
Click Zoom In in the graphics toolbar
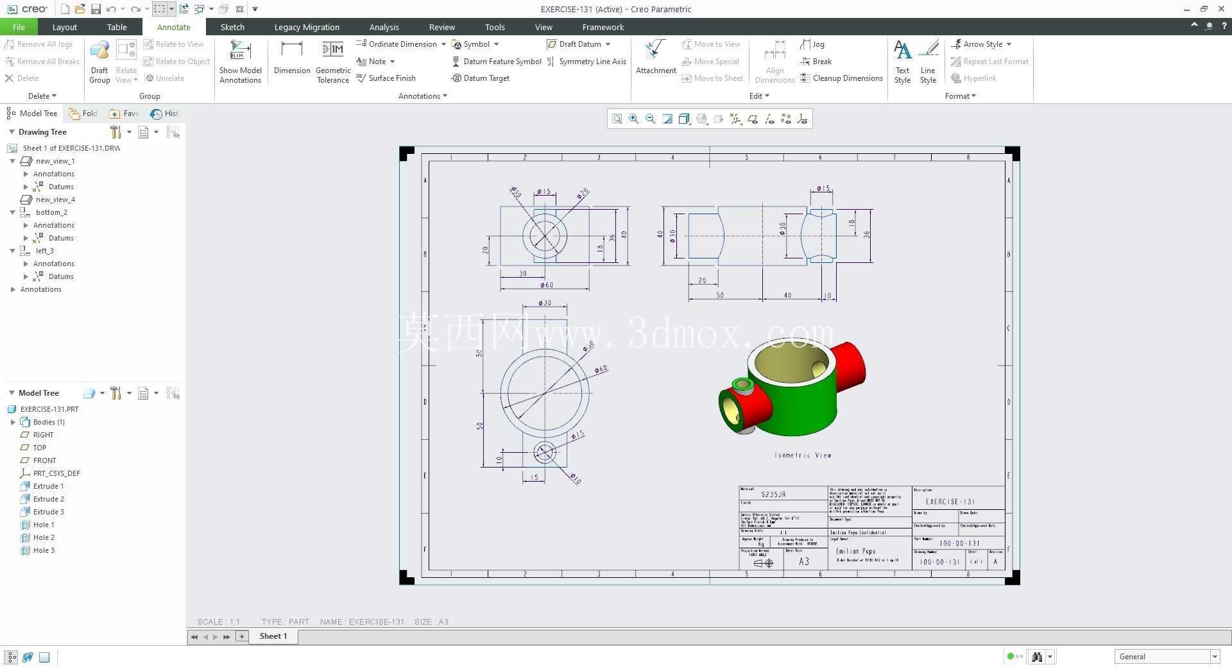click(634, 119)
